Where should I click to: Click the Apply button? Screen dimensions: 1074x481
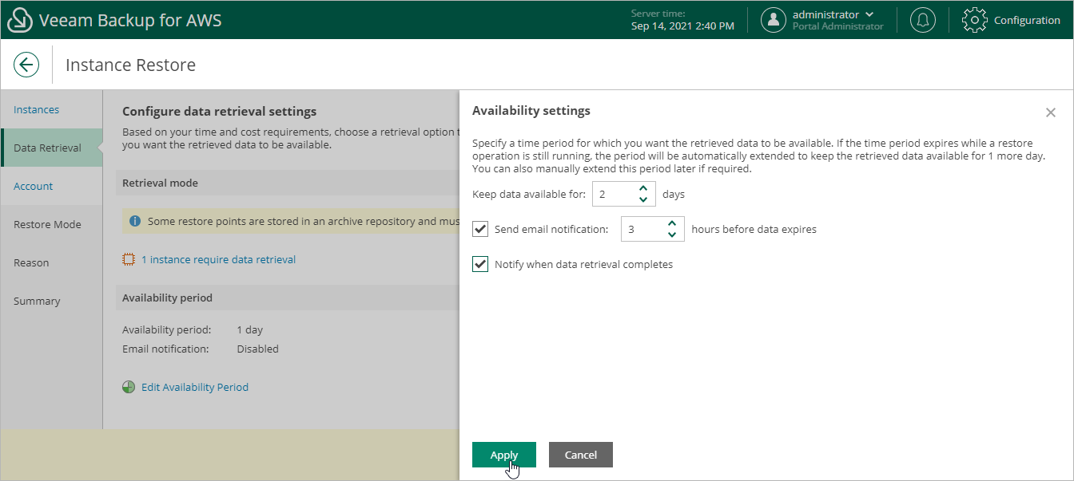(x=503, y=455)
